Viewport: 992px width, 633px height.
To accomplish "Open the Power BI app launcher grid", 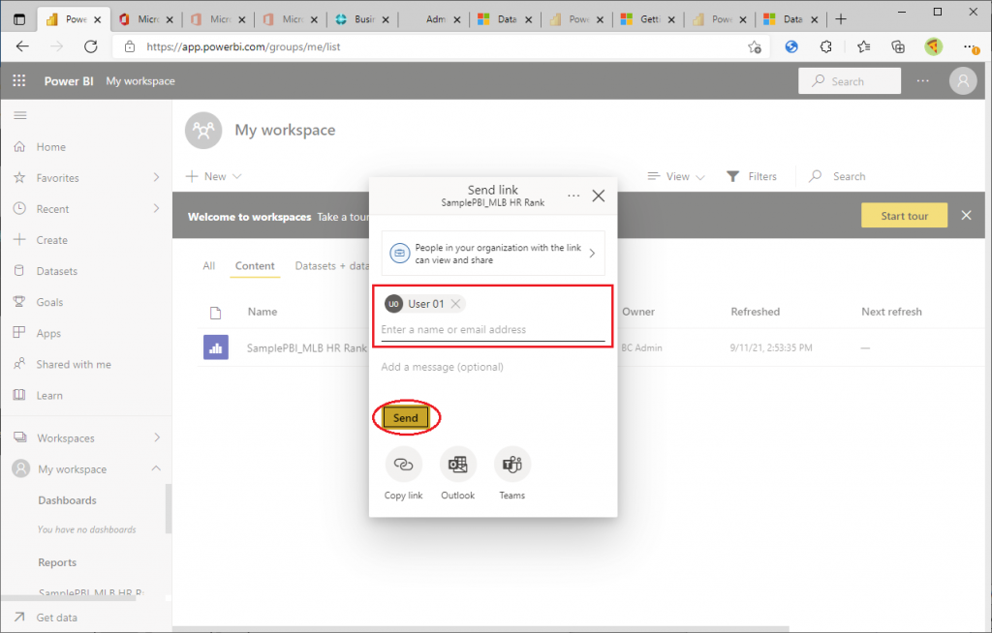I will 18,81.
